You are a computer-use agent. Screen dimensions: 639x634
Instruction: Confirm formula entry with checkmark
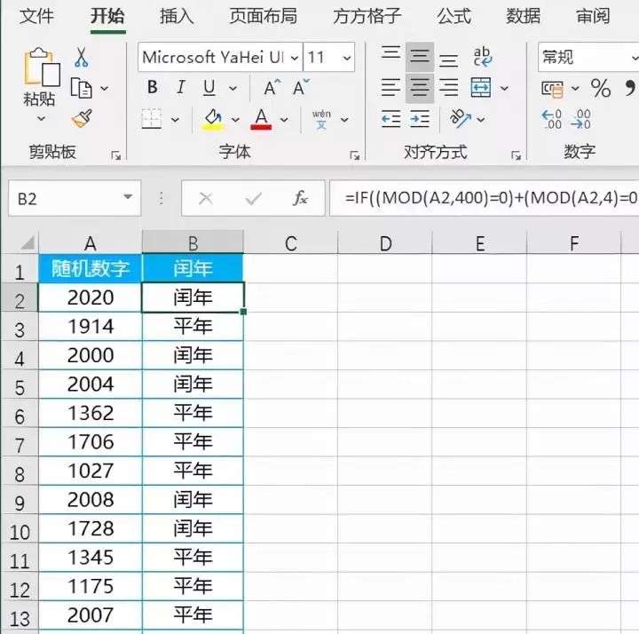[x=253, y=199]
